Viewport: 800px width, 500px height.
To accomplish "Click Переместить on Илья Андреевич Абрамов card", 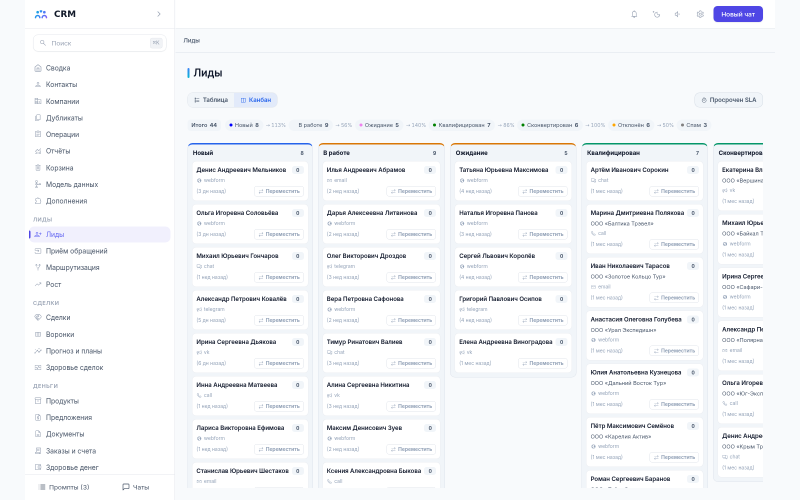I will (x=411, y=191).
